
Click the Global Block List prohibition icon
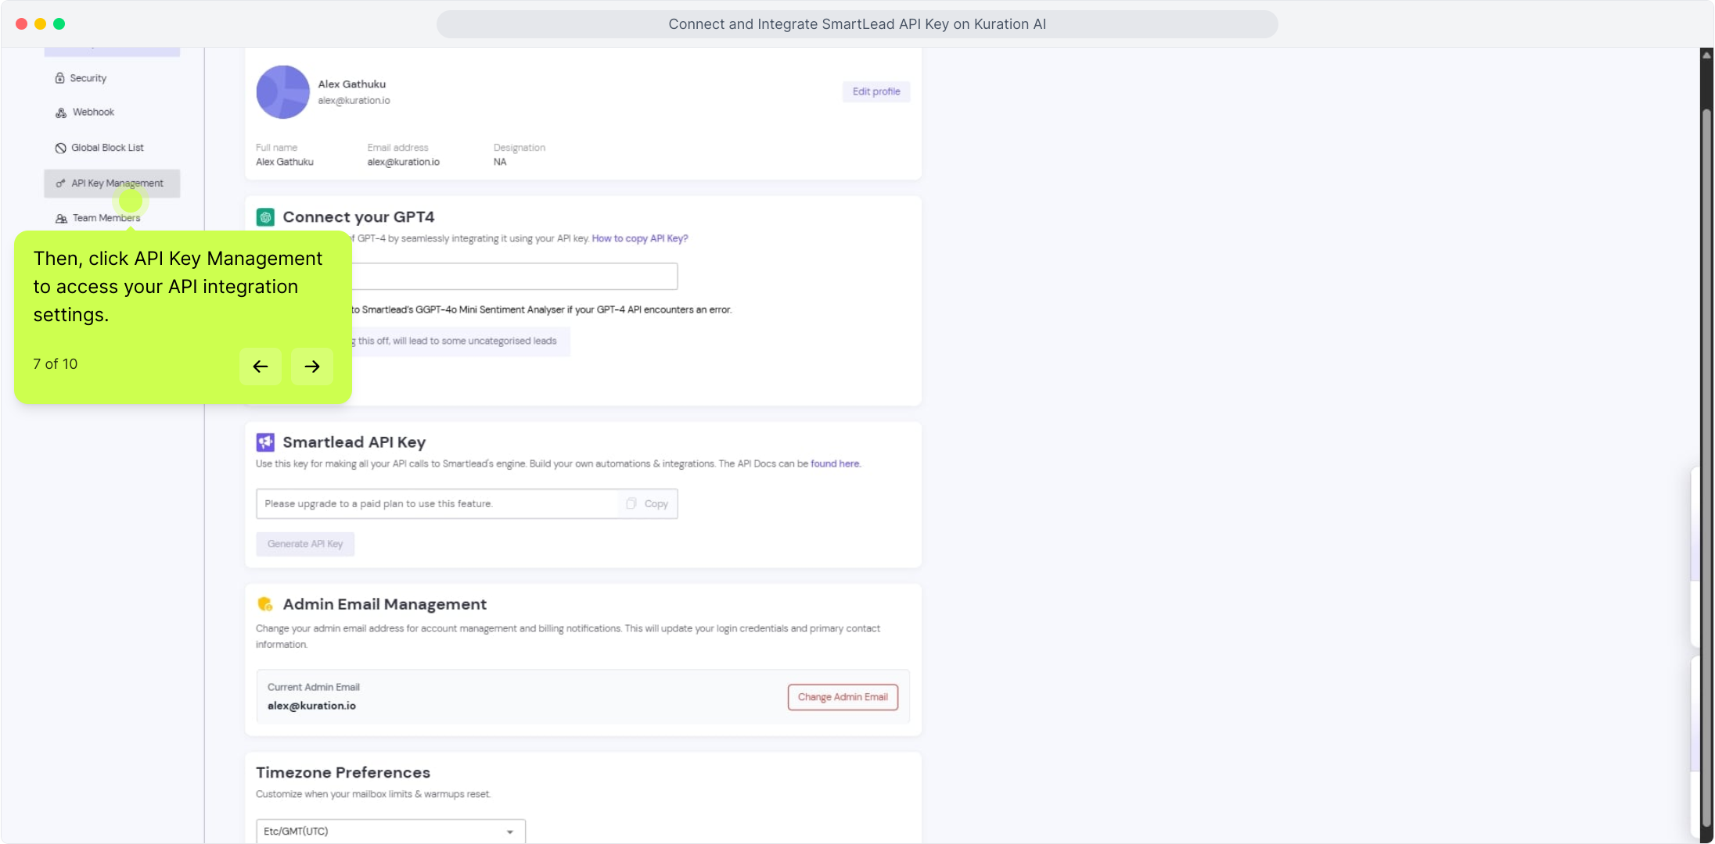pos(60,148)
